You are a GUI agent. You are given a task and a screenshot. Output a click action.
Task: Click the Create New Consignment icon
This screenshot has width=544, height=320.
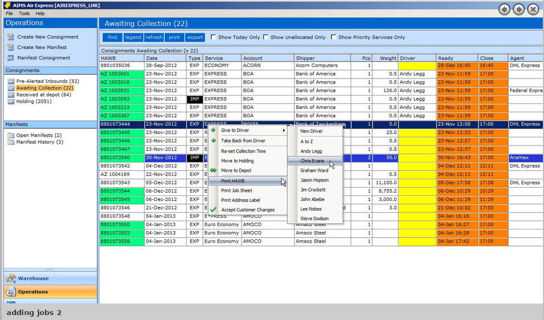click(x=10, y=37)
